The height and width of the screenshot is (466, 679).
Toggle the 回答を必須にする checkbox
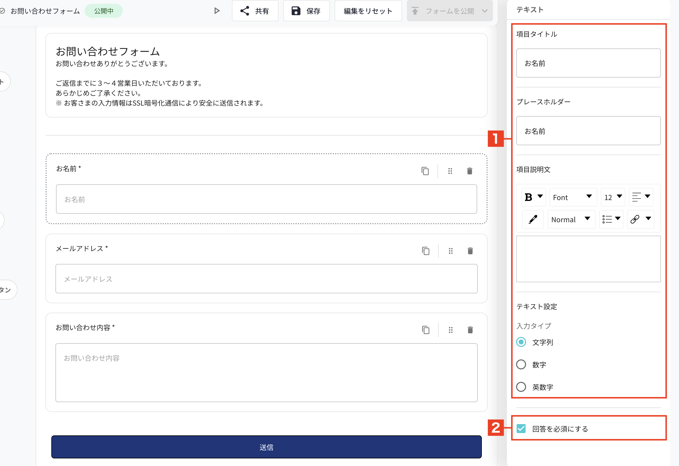521,428
